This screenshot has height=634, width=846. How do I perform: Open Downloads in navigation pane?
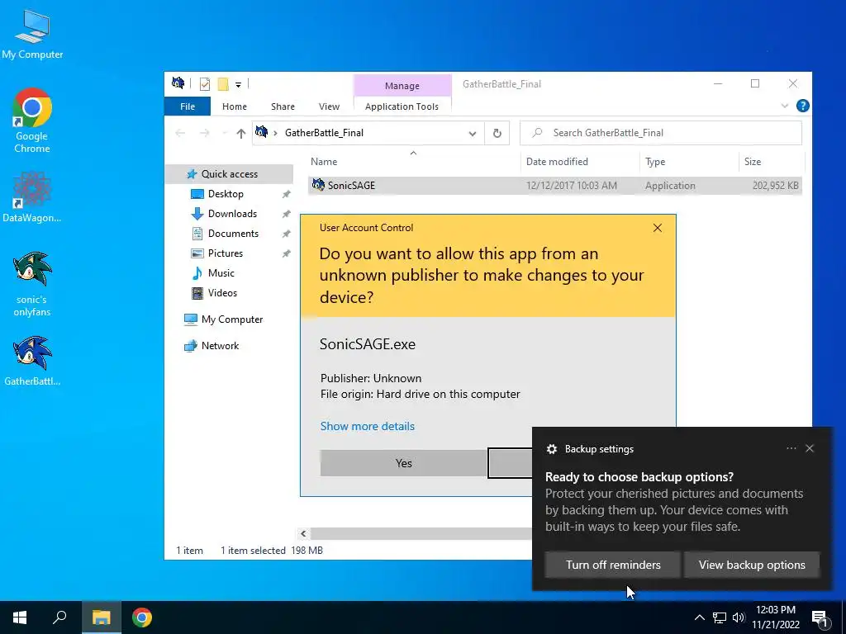(232, 214)
